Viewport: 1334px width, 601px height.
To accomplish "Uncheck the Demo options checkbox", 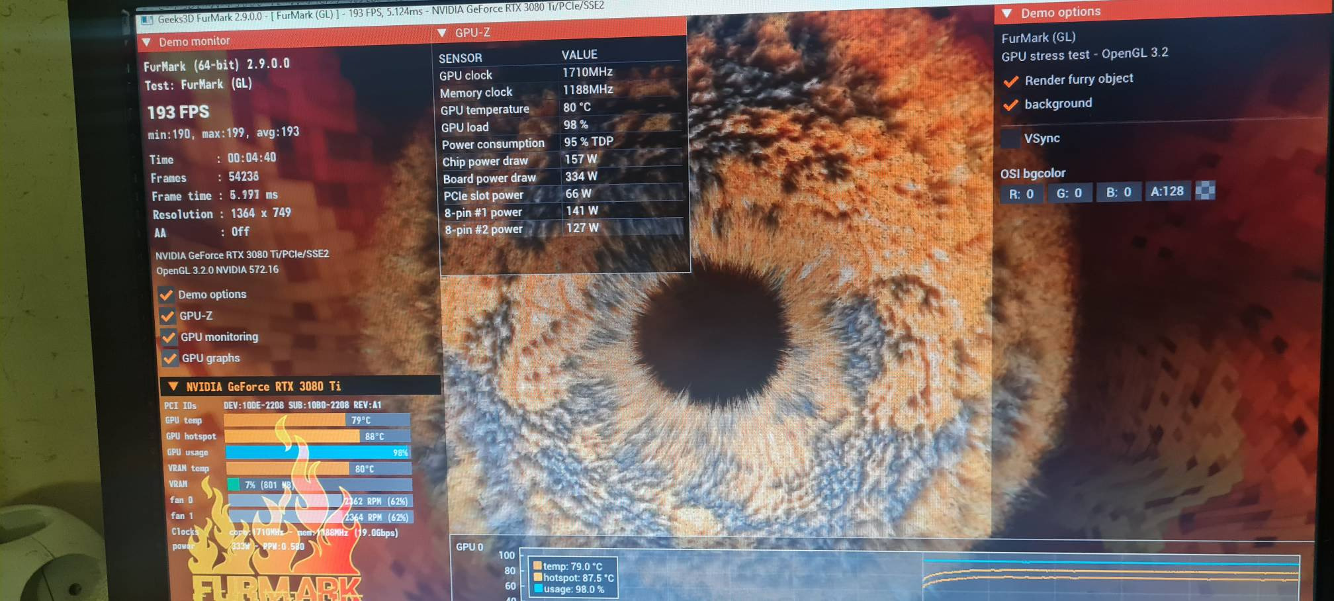I will (166, 295).
